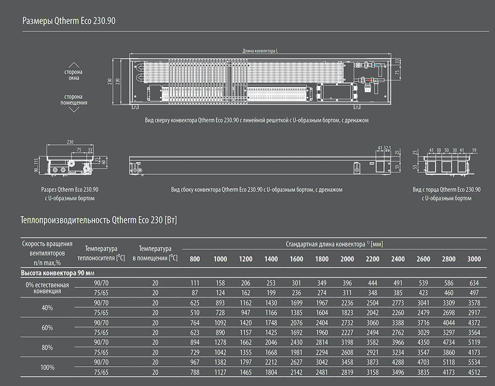Click the cell value 3564
This screenshot has width=495, height=386.
474,333
